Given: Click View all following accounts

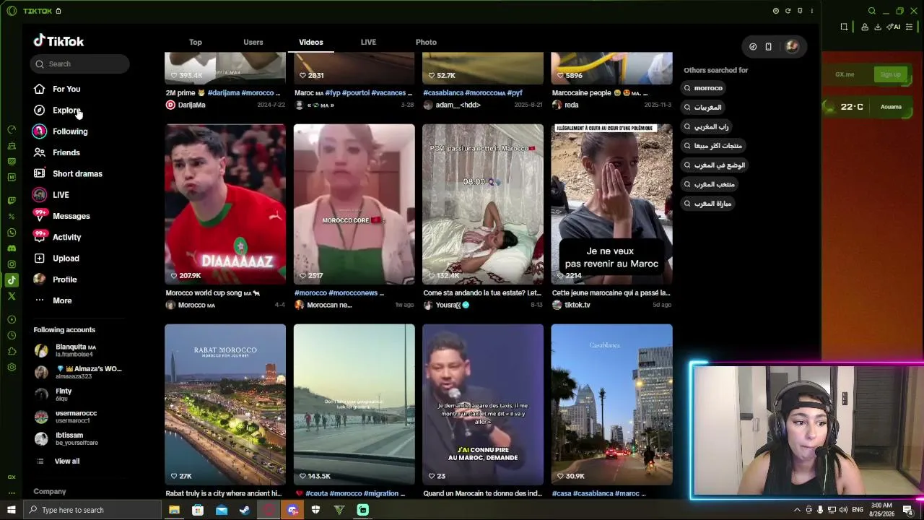Looking at the screenshot, I should point(67,461).
